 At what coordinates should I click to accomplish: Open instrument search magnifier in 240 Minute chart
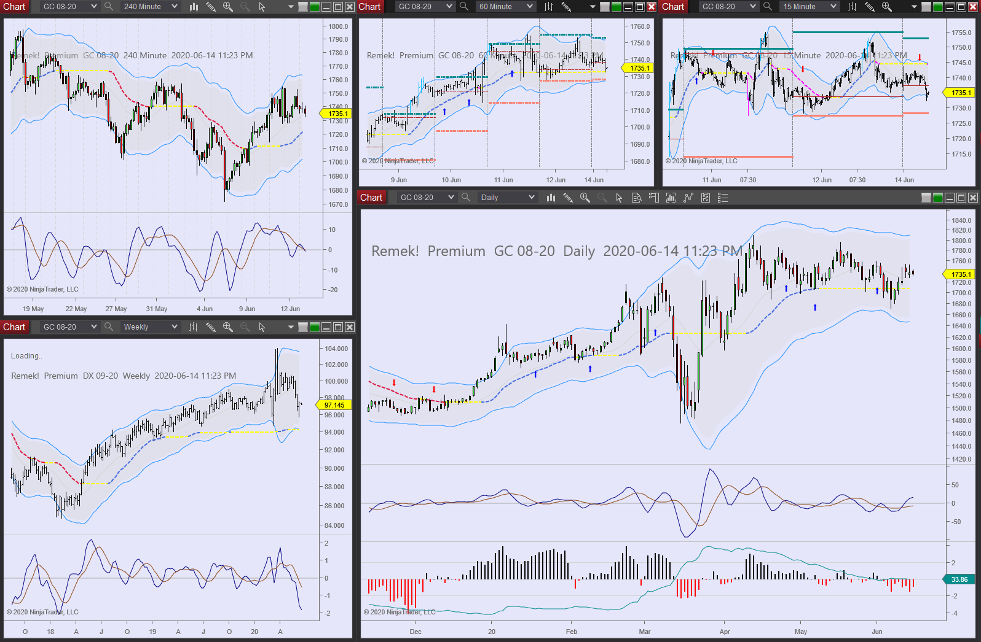(109, 7)
